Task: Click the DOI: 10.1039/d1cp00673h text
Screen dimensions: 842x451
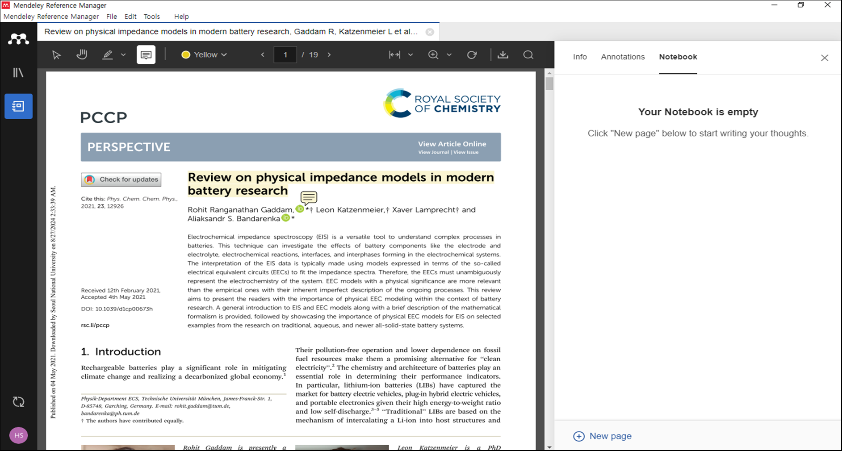Action: tap(117, 309)
